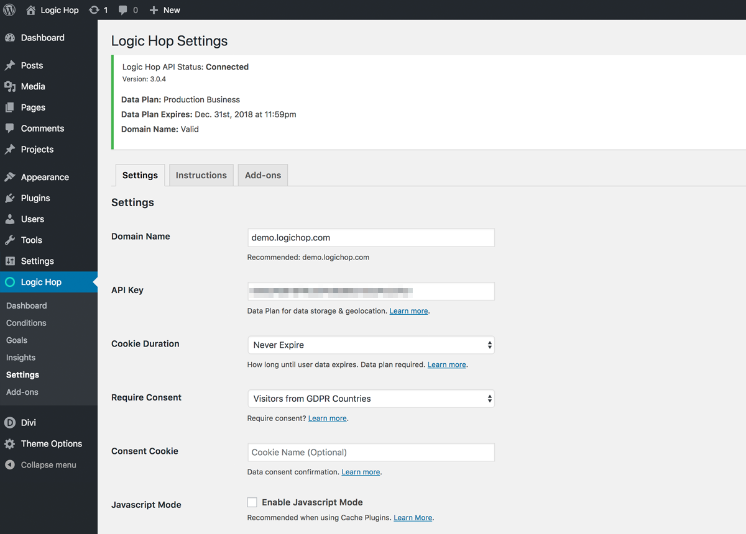Click the WordPress logo icon

point(9,10)
